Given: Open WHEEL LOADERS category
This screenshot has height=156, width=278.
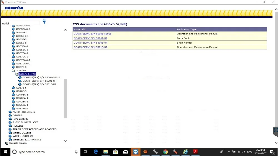Looking at the screenshot, I should [x=23, y=136].
